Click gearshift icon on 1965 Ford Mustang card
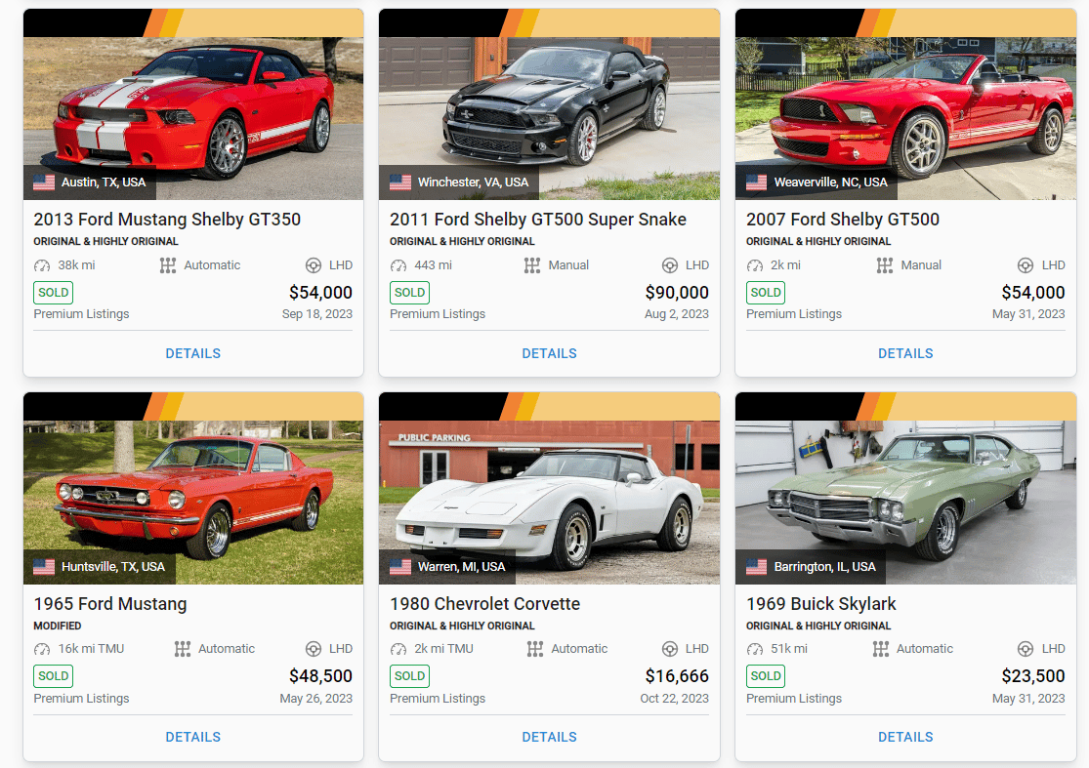Viewport: 1089px width, 768px height. (183, 649)
